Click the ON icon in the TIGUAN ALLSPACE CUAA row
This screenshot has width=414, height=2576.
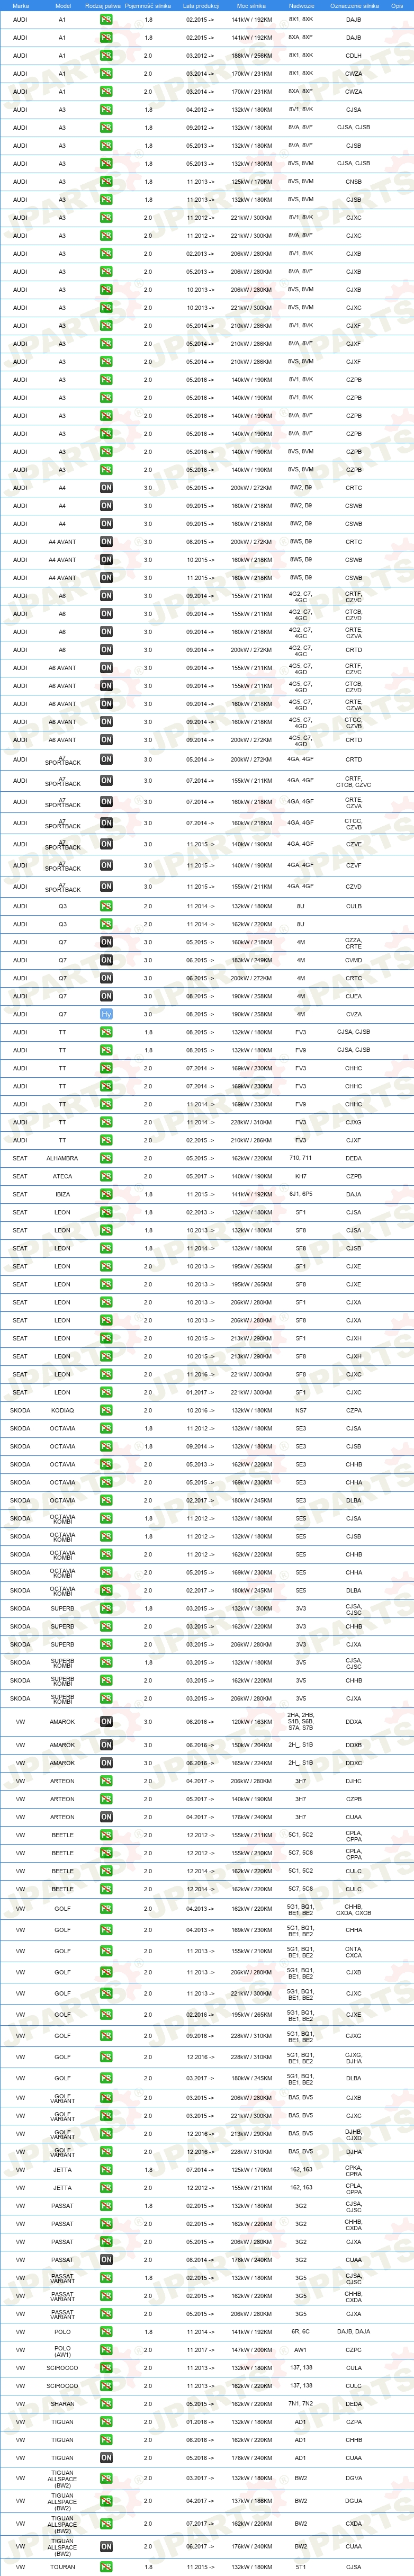coord(106,2547)
